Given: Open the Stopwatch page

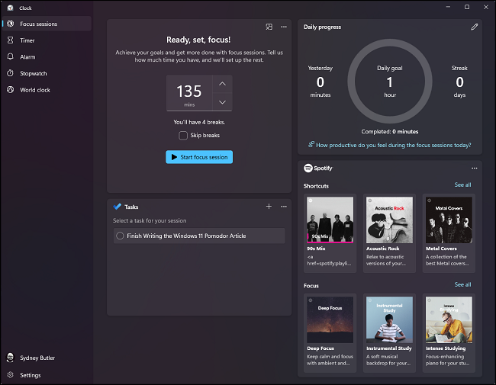Looking at the screenshot, I should point(32,74).
